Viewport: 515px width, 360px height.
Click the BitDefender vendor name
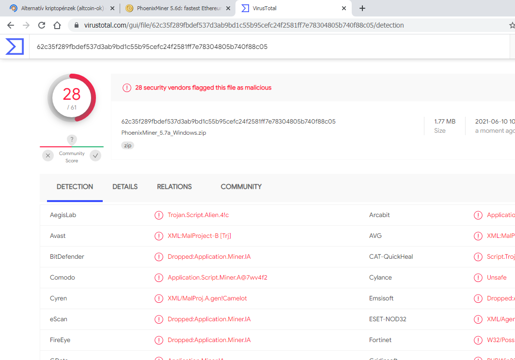(x=67, y=256)
